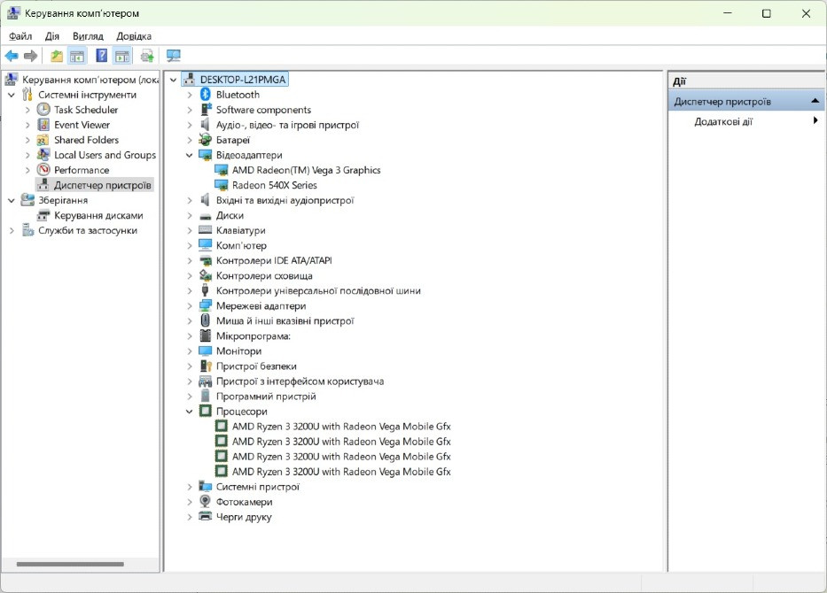Click the Up one level folder icon
The image size is (827, 593).
point(57,56)
